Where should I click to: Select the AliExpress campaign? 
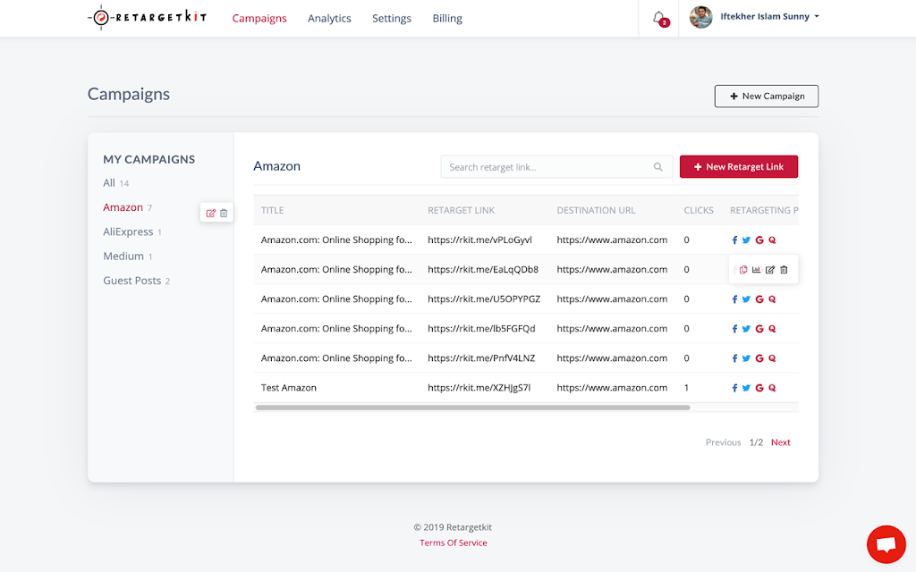point(132,231)
